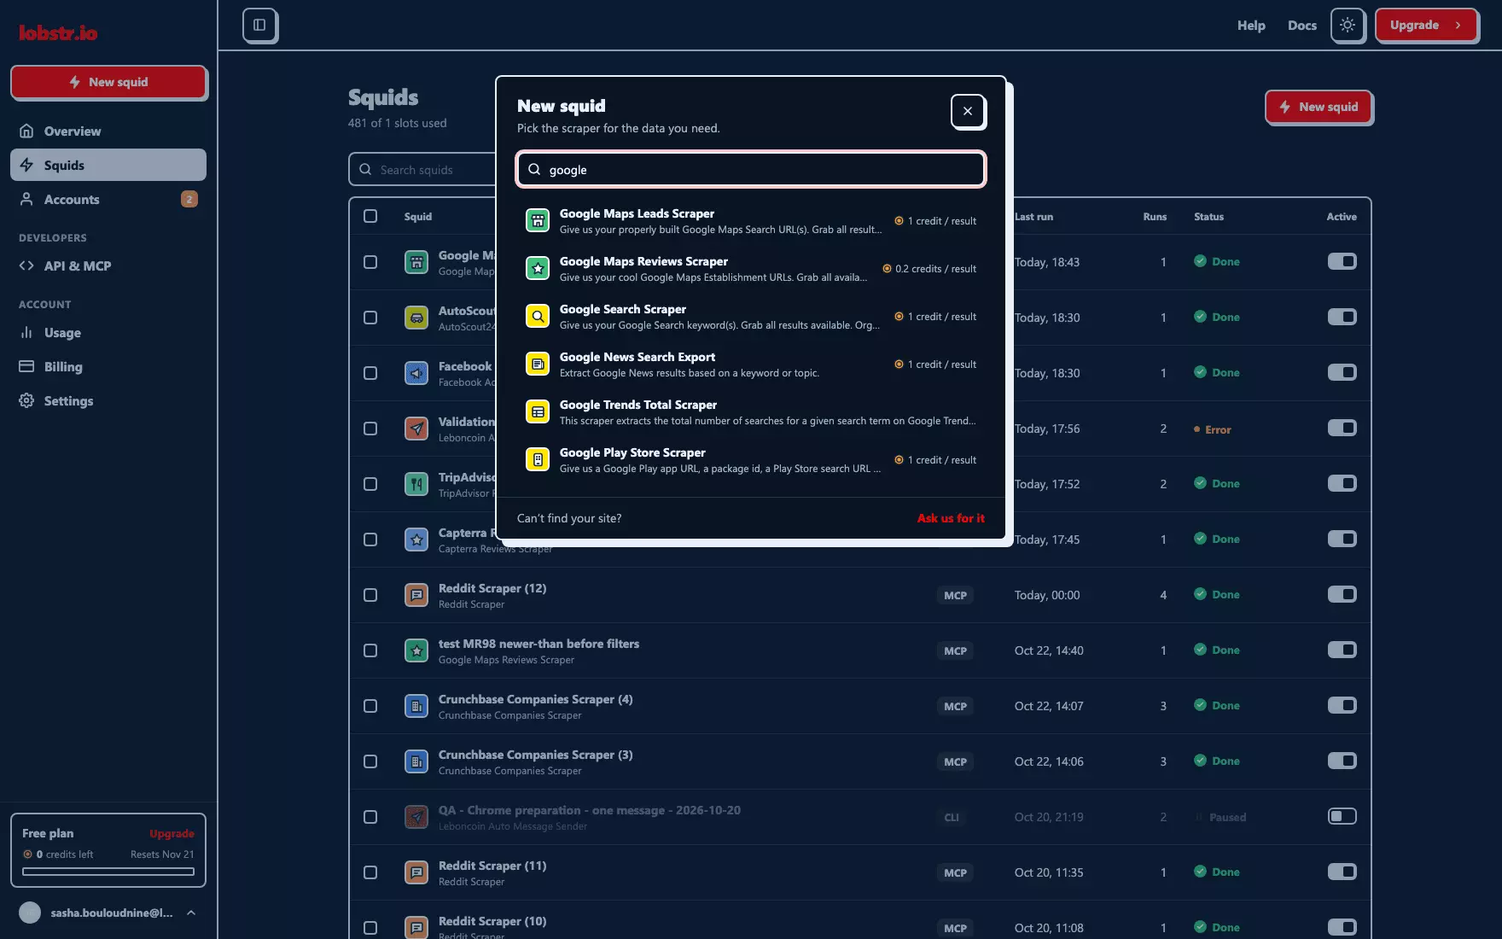Open the Help link
The width and height of the screenshot is (1502, 939).
[1251, 26]
